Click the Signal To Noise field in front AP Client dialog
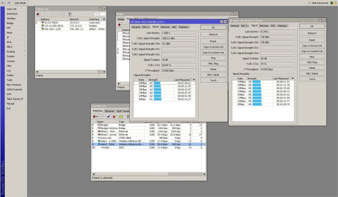The image size is (338, 197). (179, 60)
